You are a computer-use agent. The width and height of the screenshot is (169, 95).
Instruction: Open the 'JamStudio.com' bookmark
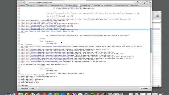point(107,5)
